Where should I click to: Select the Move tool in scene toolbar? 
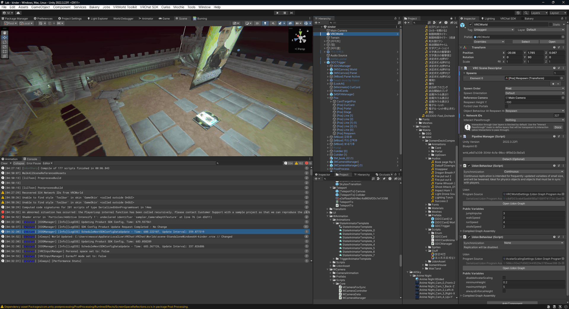(4, 38)
